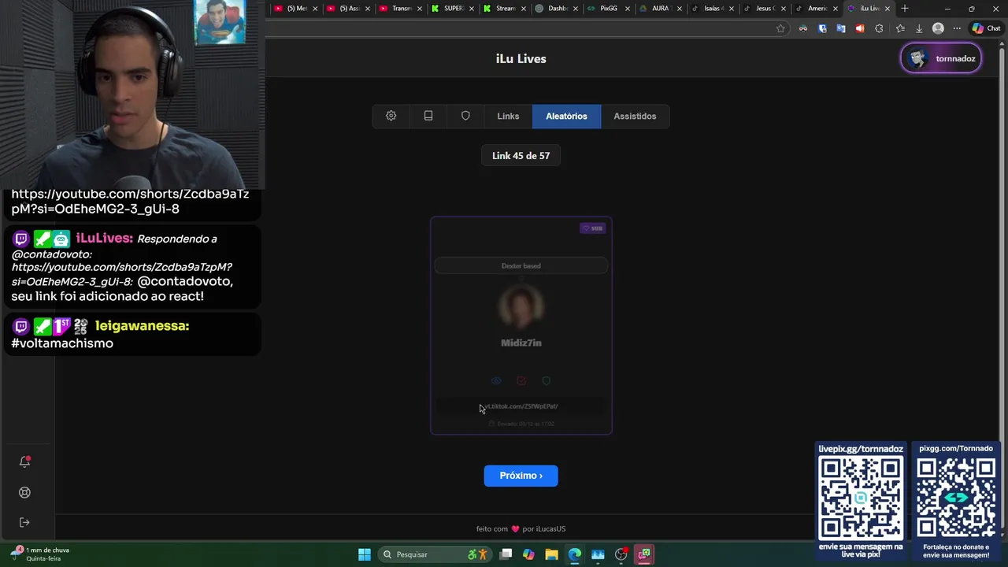Switch to the Transm YouTube tab

402,9
